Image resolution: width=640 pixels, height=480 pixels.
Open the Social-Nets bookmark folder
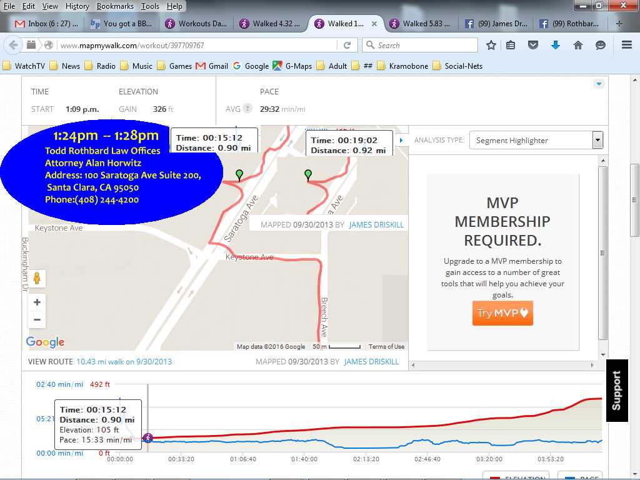tap(457, 66)
